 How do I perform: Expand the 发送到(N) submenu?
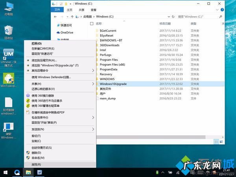tap(93, 129)
